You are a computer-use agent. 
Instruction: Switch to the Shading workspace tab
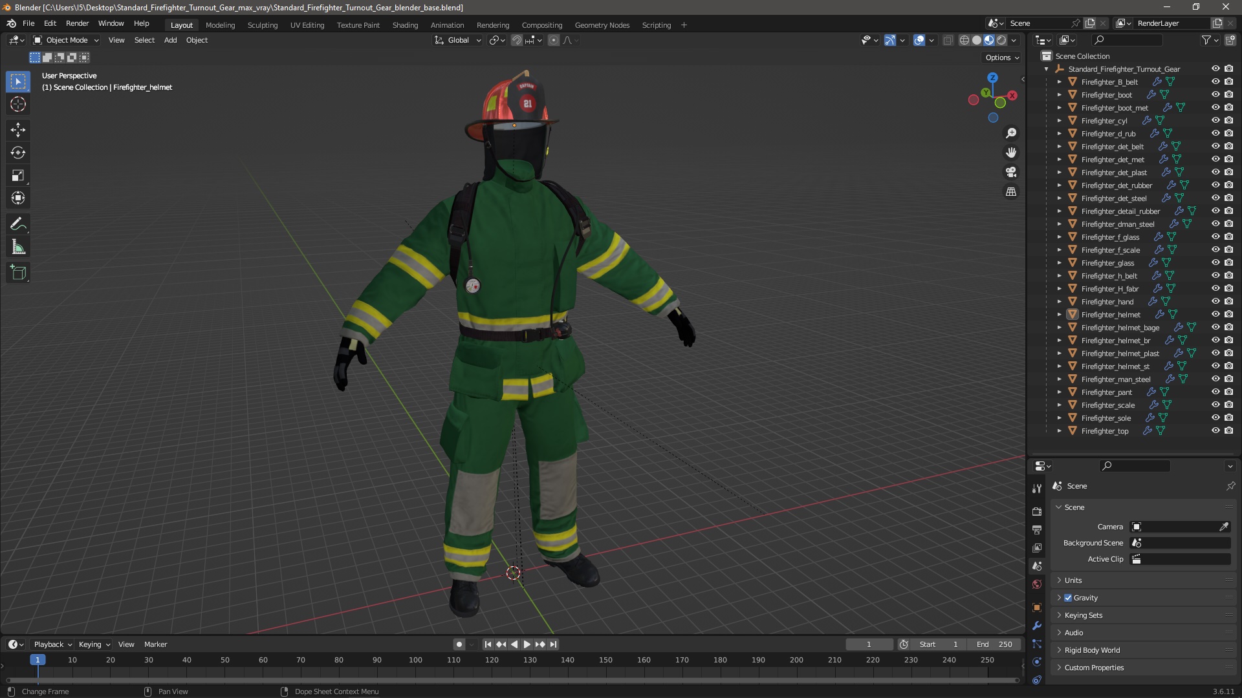405,25
